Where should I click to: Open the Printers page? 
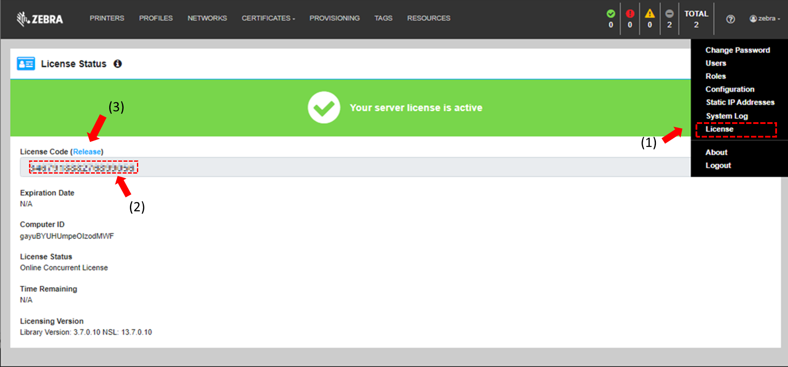tap(107, 18)
